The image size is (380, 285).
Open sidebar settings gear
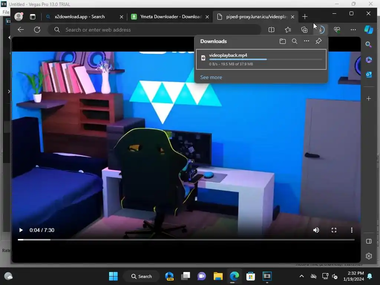click(x=368, y=256)
